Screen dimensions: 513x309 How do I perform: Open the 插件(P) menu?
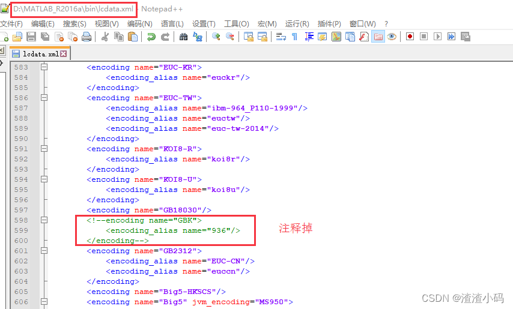[329, 24]
